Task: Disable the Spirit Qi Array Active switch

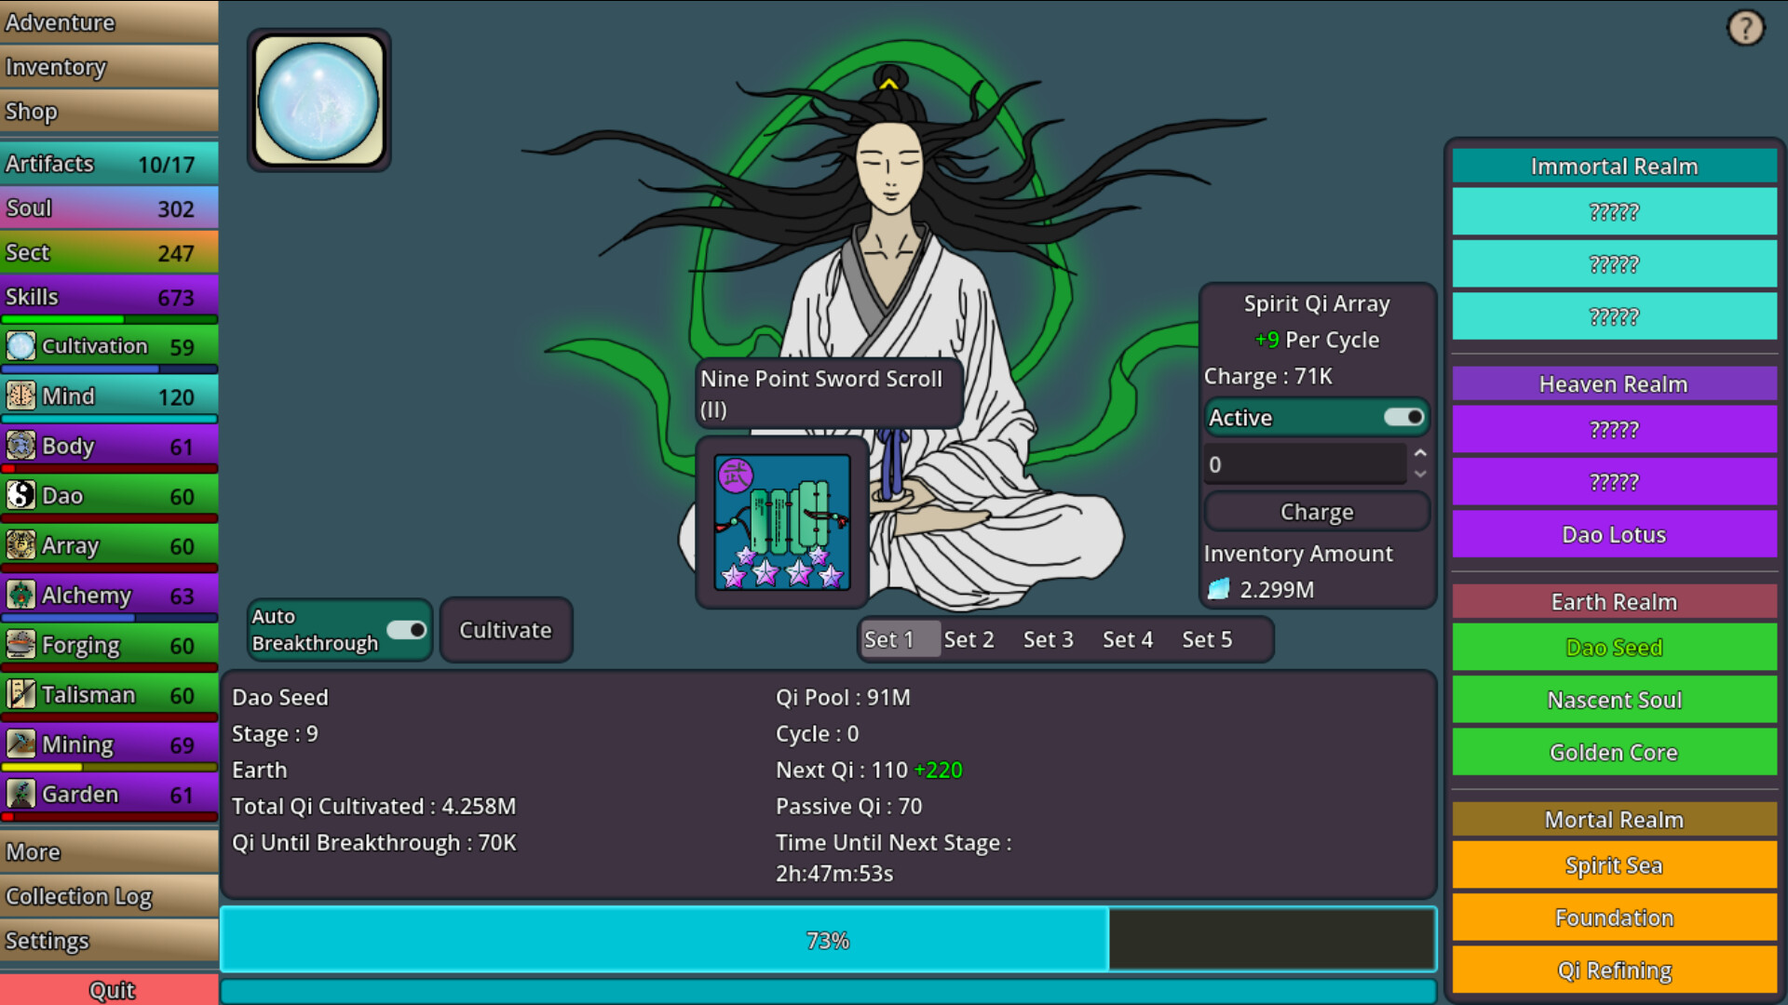Action: 1404,417
